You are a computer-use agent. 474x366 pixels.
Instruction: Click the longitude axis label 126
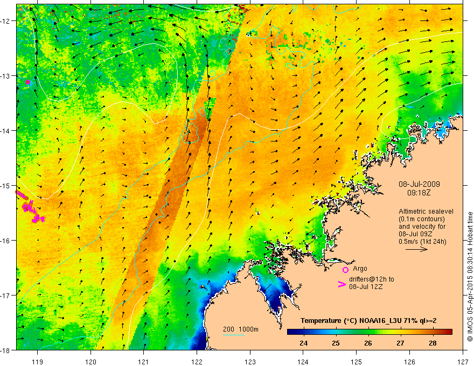tap(409, 362)
